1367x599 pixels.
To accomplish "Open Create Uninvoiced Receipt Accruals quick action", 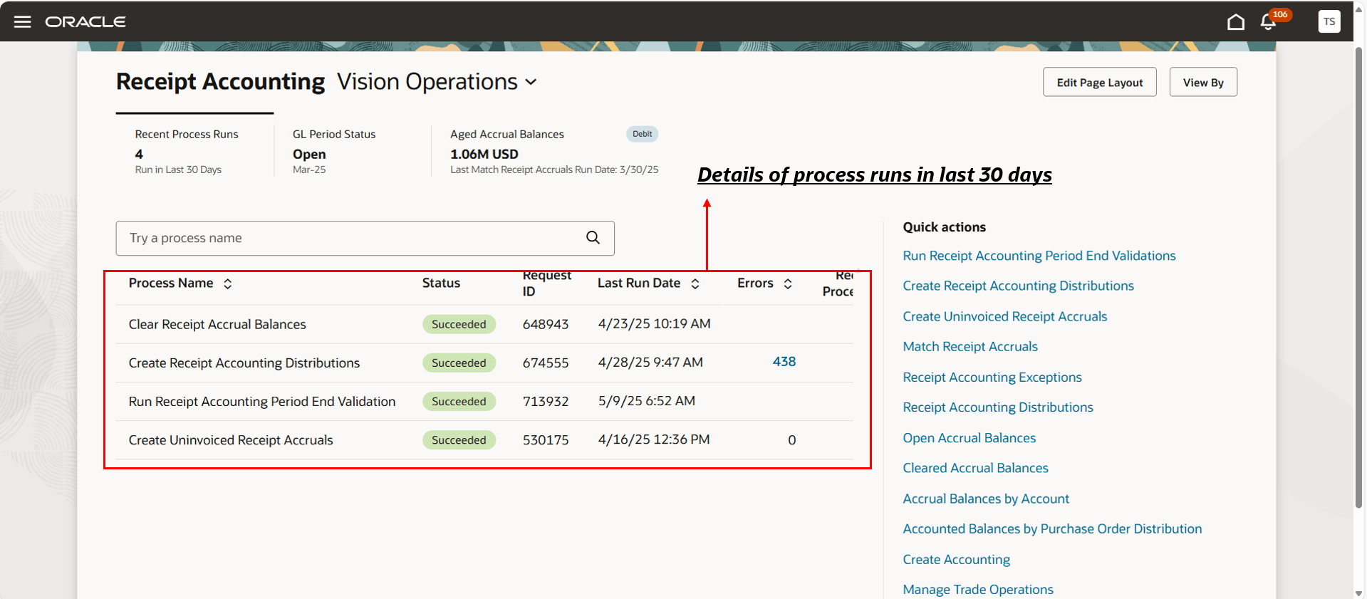I will (x=1005, y=316).
